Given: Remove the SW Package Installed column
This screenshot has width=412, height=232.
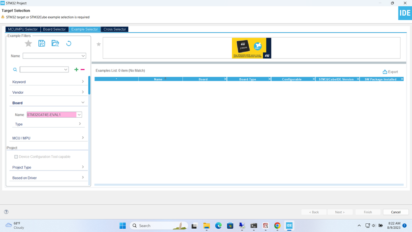Looking at the screenshot, I should [402, 79].
